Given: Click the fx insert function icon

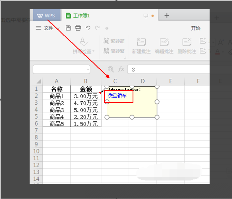Looking at the screenshot, I should pos(121,69).
